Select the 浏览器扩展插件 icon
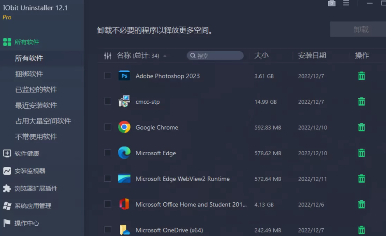This screenshot has width=386, height=236. (7, 189)
